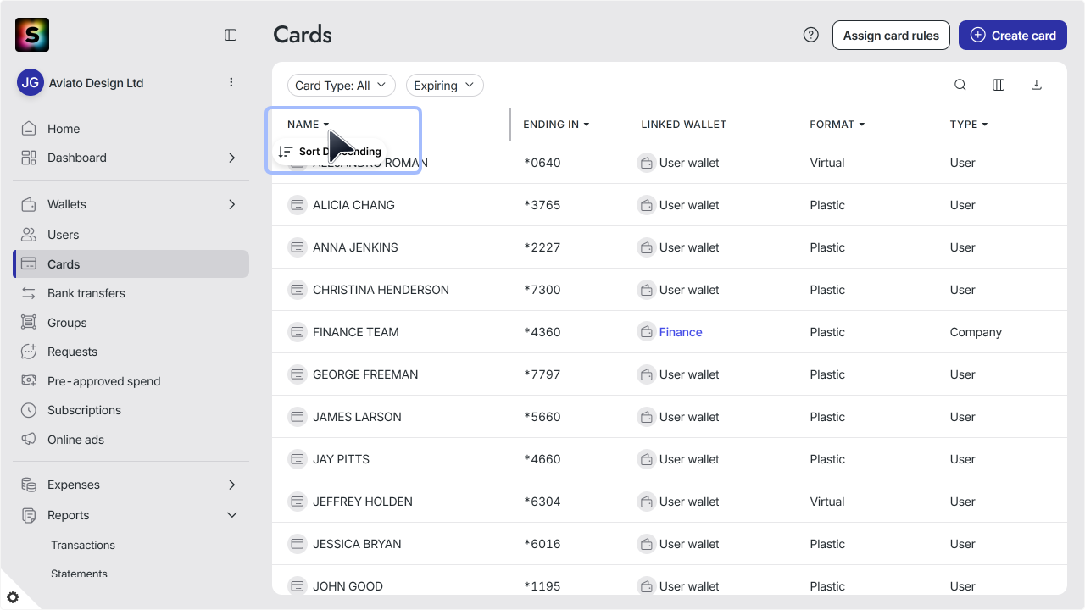Click the download export icon
The image size is (1085, 610).
click(x=1036, y=85)
